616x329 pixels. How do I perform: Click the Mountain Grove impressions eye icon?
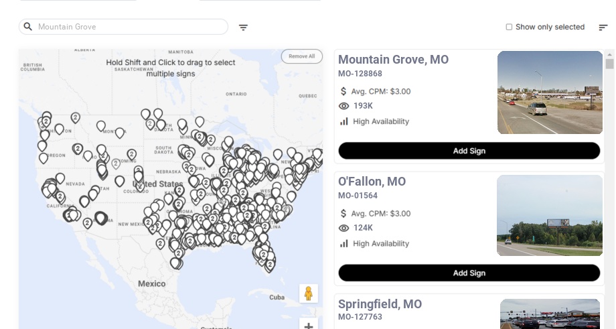click(344, 106)
